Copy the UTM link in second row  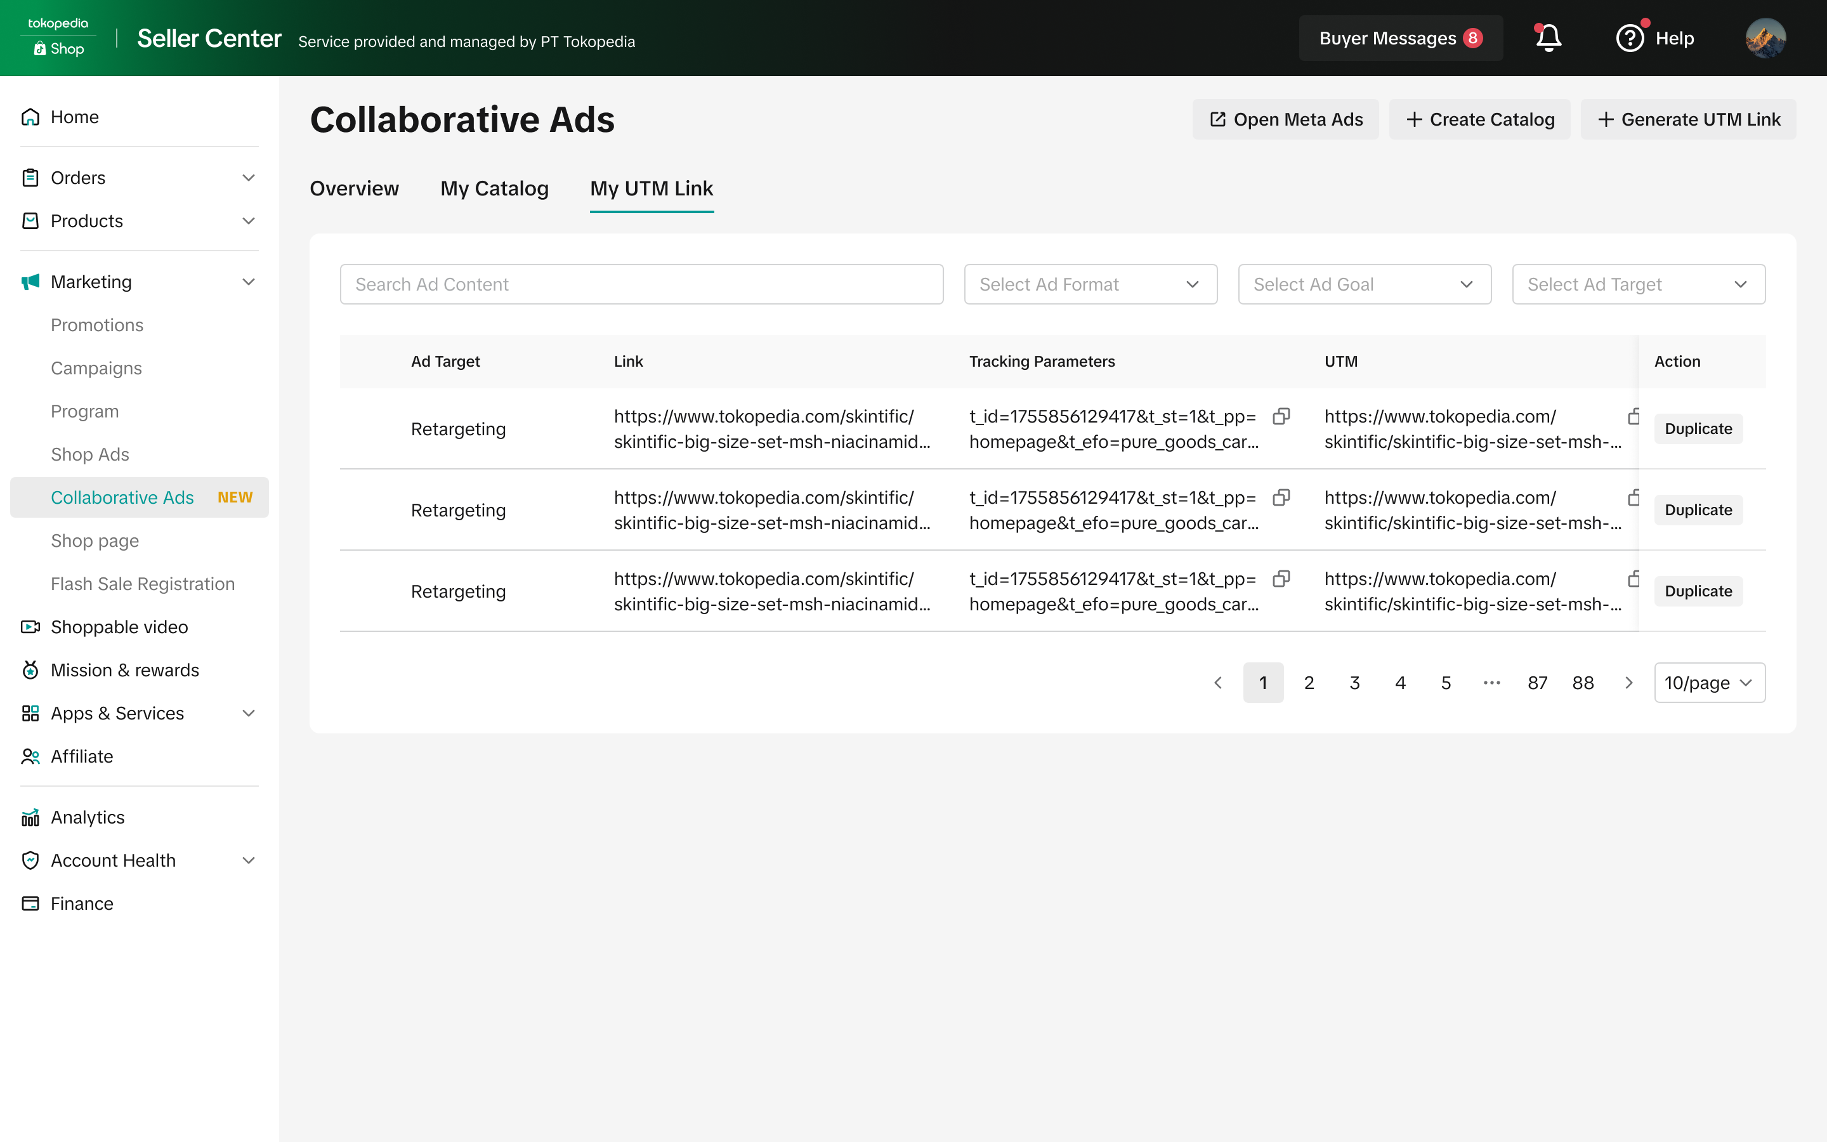1633,498
